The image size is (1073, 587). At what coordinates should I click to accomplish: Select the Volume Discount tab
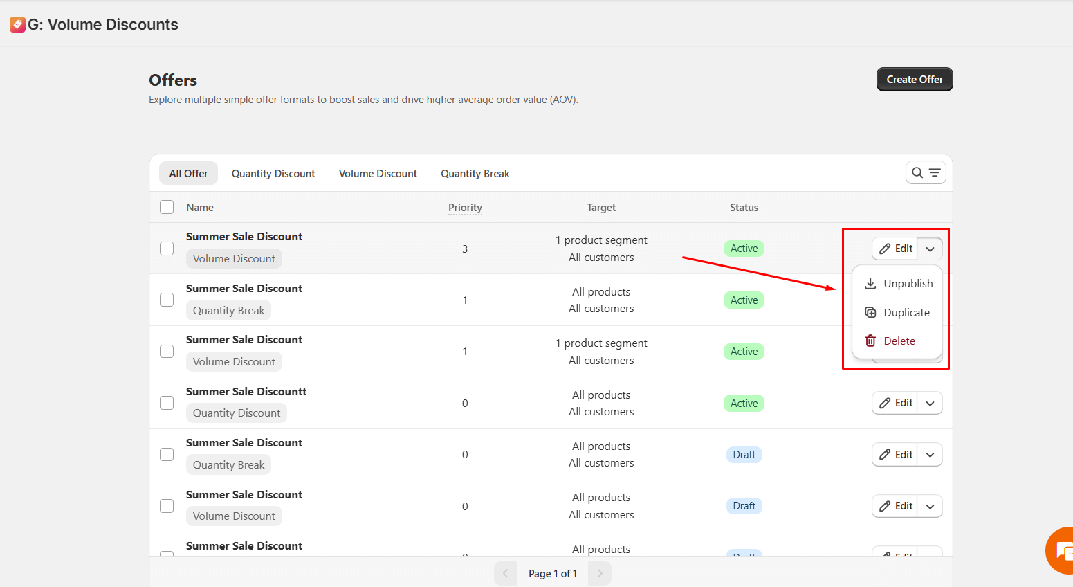[x=378, y=173]
